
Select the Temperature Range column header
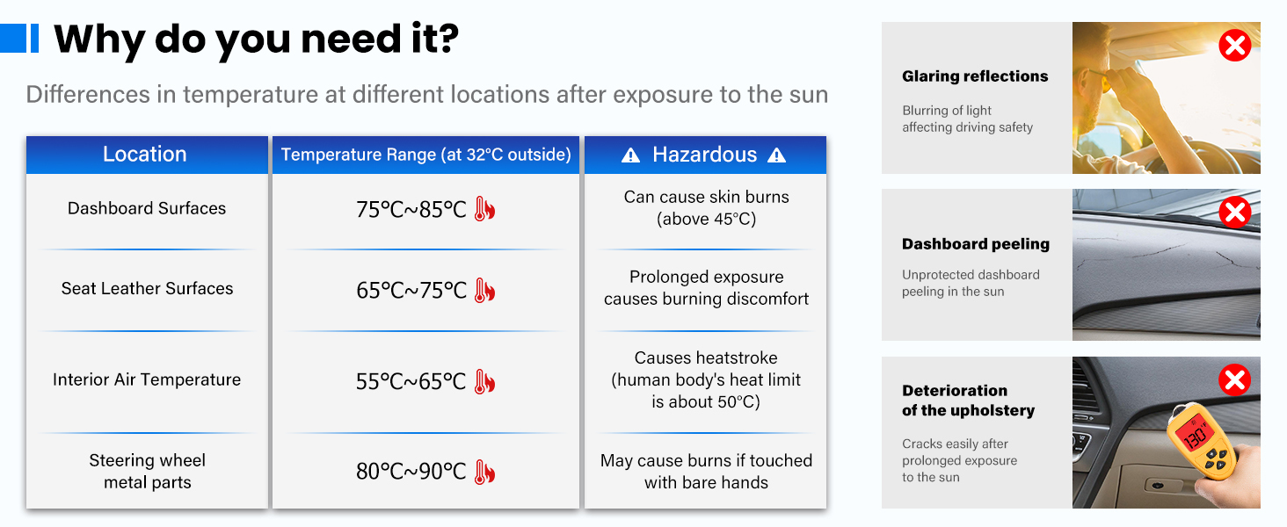425,155
